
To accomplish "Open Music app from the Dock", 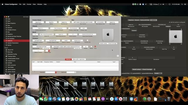I will 68,99.
